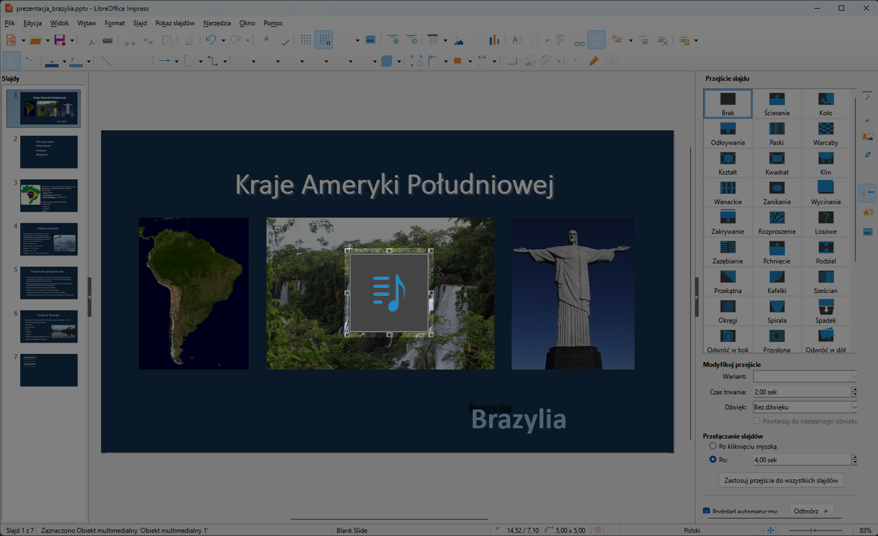The height and width of the screenshot is (536, 878).
Task: Open the Pokaz slajdow menu
Action: tap(174, 23)
